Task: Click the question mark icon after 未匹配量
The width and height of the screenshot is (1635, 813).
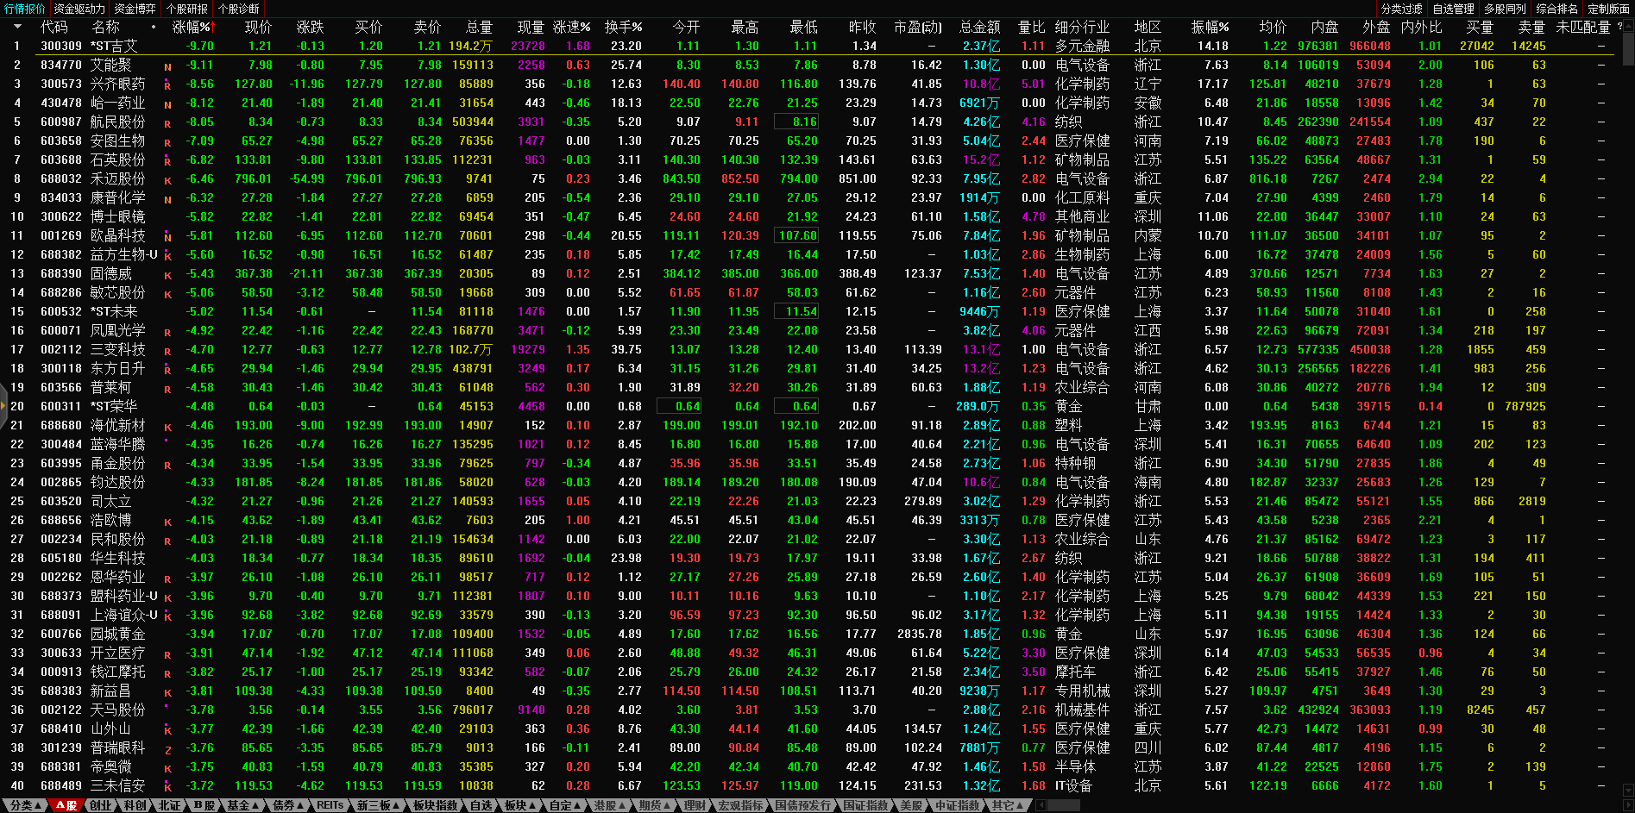Action: 1619,27
